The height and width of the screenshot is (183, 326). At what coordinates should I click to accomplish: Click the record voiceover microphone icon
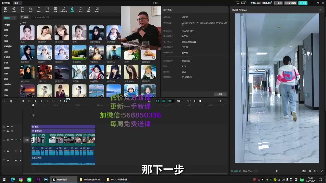tap(150, 101)
